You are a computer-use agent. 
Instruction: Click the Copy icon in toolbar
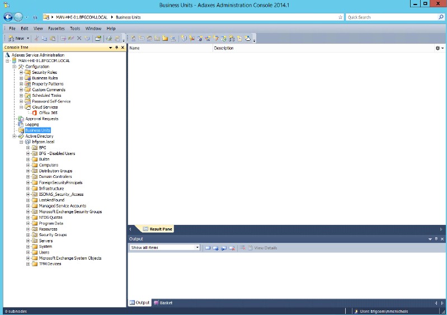coord(44,38)
